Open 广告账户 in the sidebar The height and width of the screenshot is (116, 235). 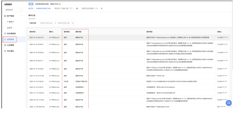[x=10, y=22]
